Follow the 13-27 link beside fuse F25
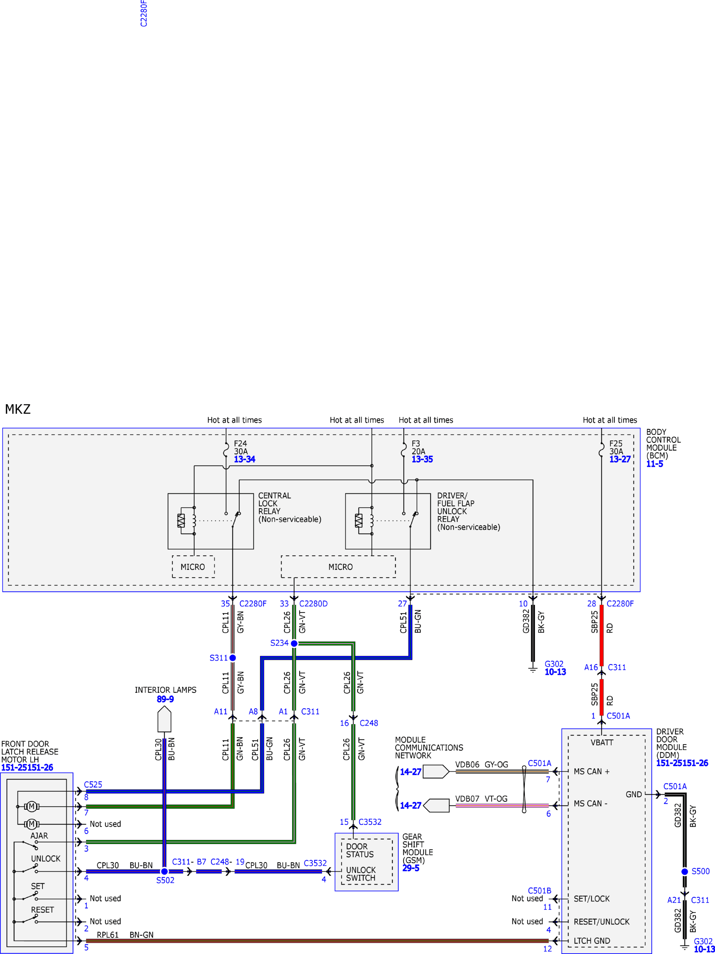This screenshot has height=954, width=715. (620, 459)
